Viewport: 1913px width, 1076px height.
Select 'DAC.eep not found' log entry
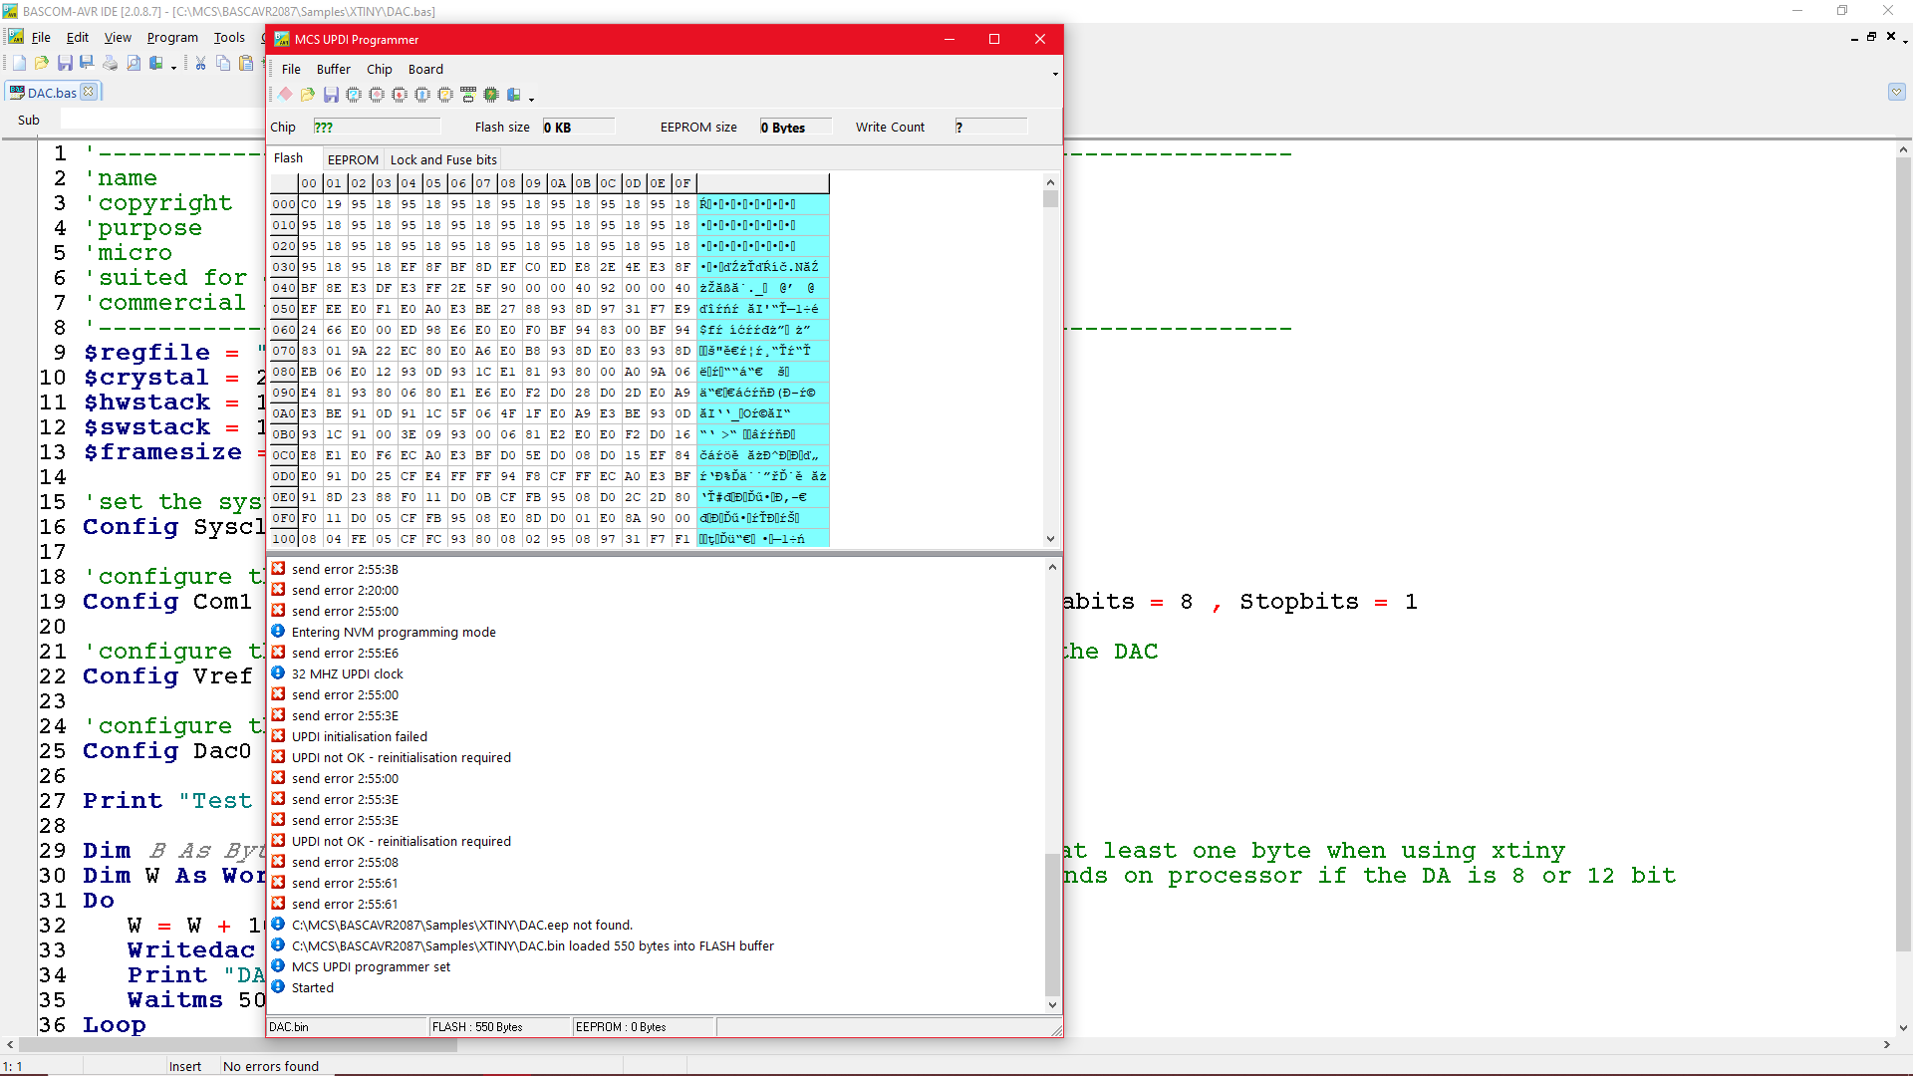click(462, 925)
